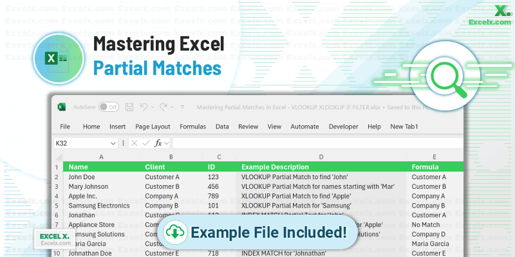Select the 'Company D' formula result cell

[435, 234]
